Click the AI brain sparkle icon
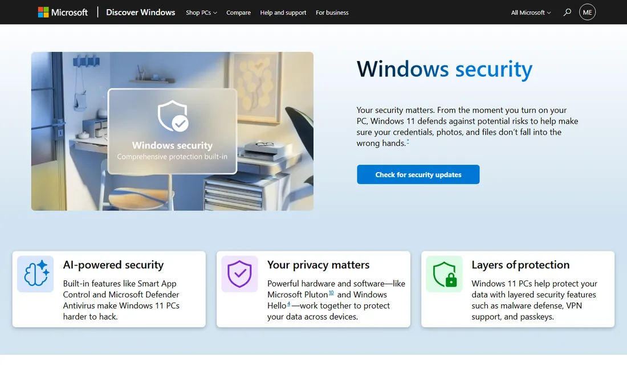This screenshot has width=627, height=392. click(35, 273)
